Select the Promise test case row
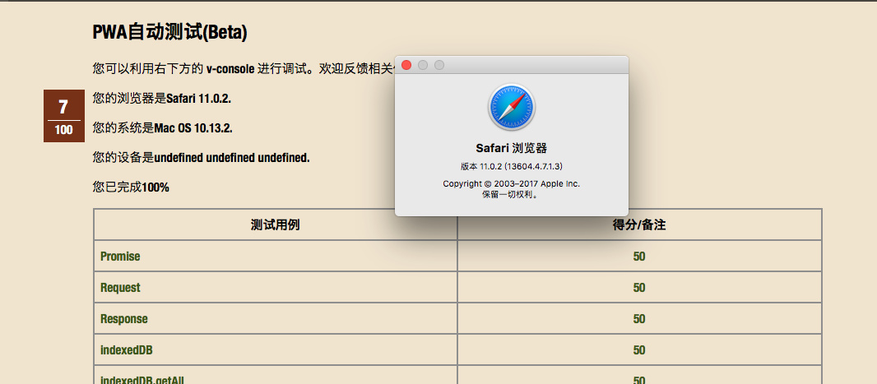Image resolution: width=877 pixels, height=384 pixels. coord(457,256)
